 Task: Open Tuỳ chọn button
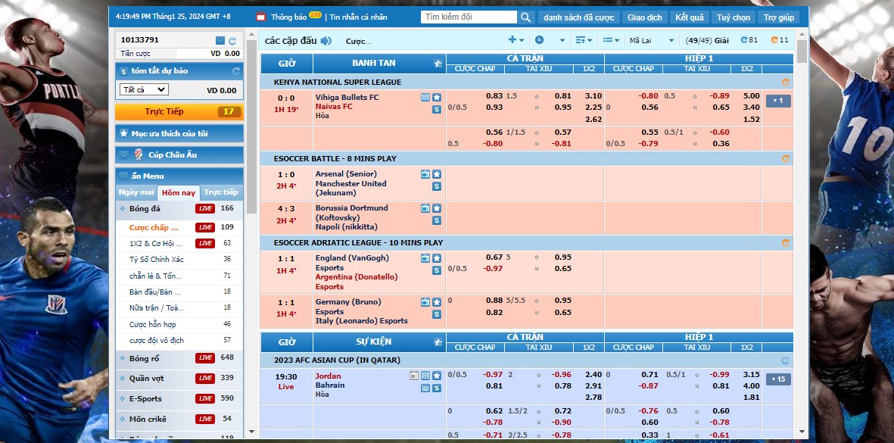734,17
